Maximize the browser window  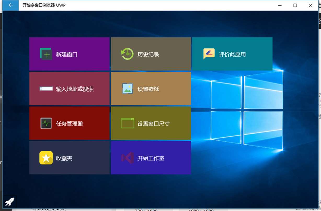pyautogui.click(x=295, y=5)
